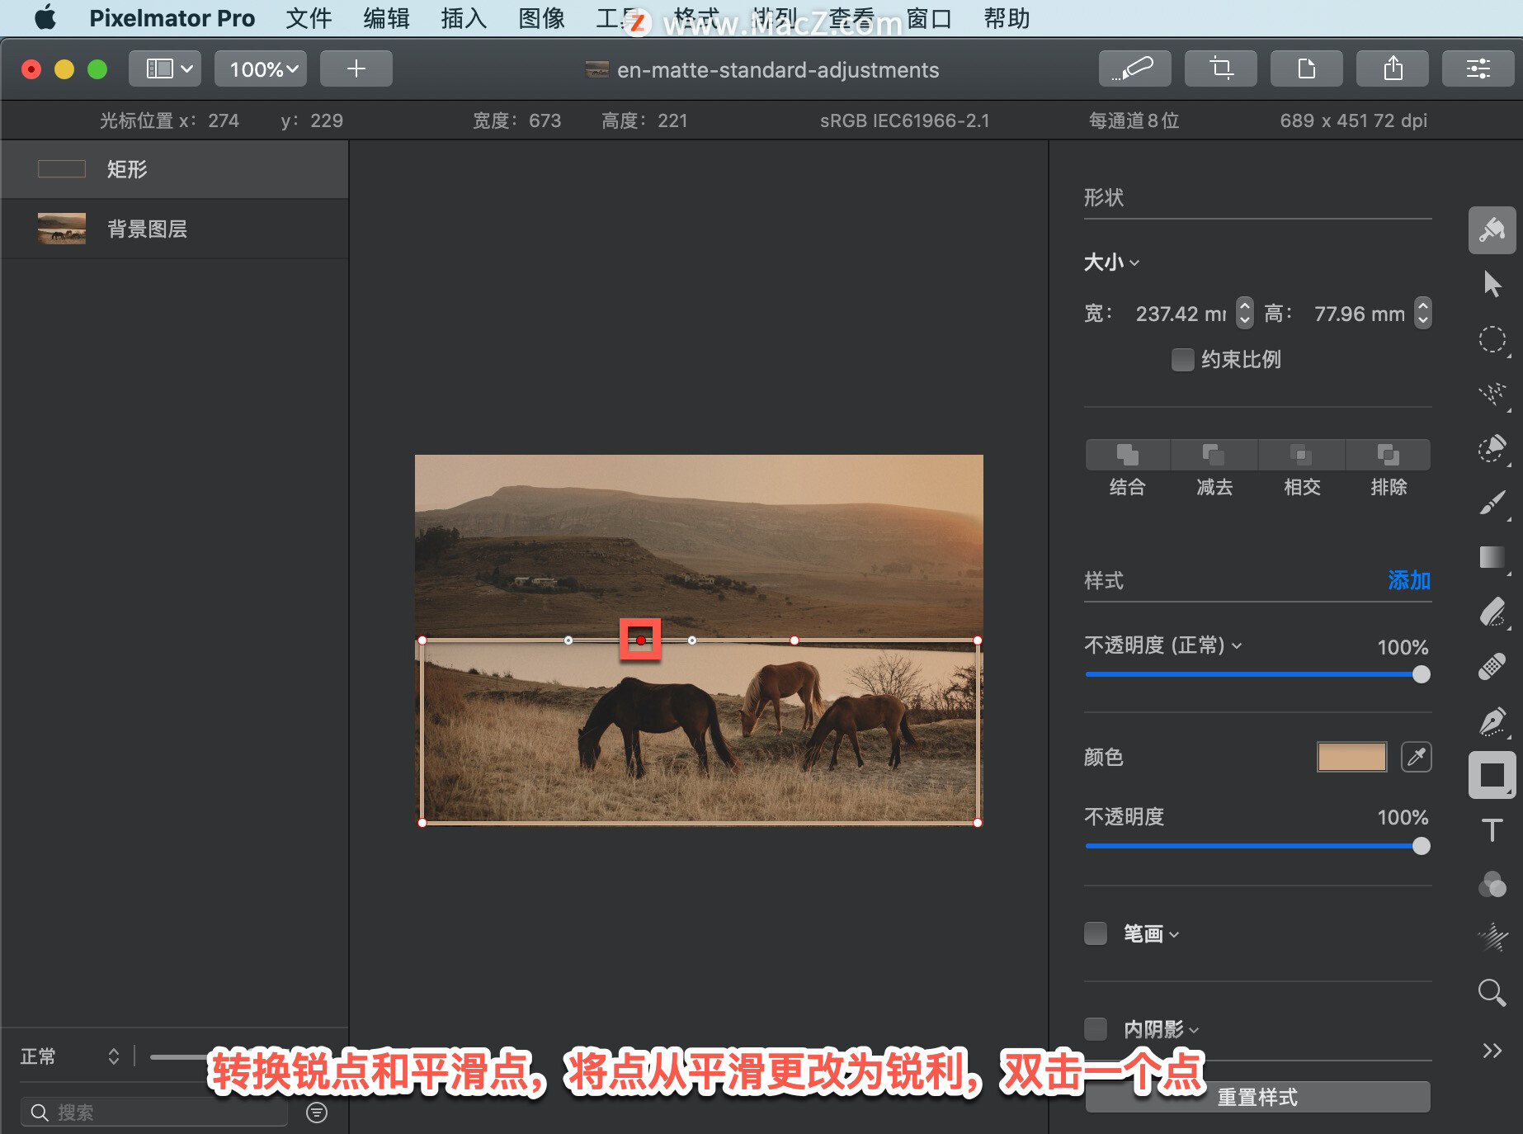Select the Repair bandage tool
Viewport: 1523px width, 1134px height.
click(x=1492, y=666)
